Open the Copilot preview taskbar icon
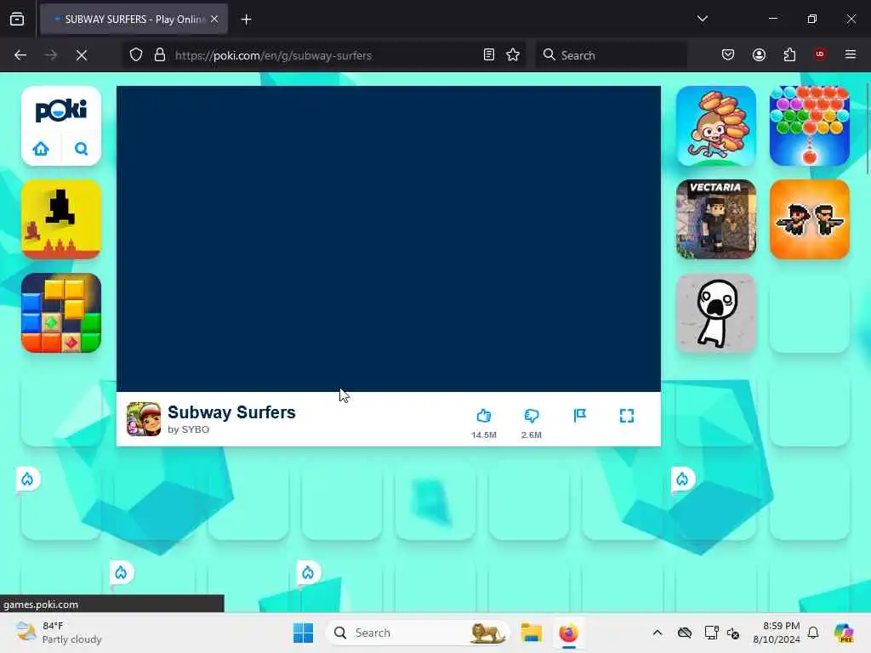The image size is (871, 653). 844,633
